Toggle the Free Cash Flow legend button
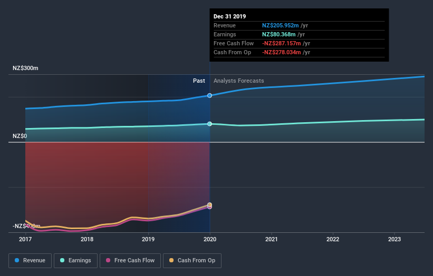433x276 pixels. coord(130,261)
